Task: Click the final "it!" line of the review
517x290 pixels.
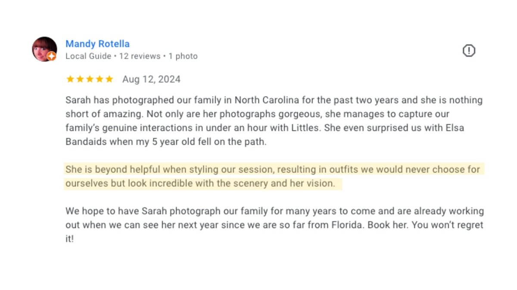Action: coord(70,239)
